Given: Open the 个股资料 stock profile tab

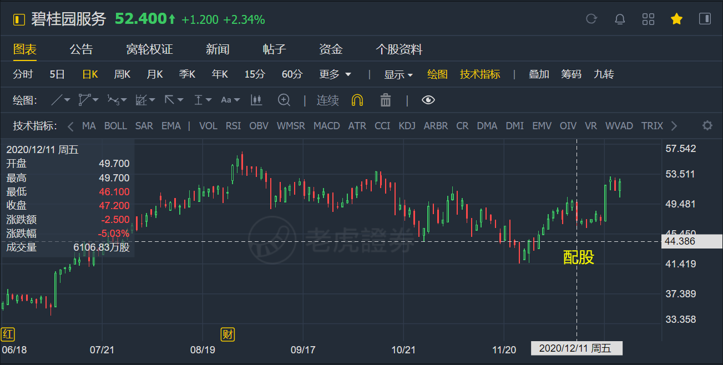Looking at the screenshot, I should 400,49.
